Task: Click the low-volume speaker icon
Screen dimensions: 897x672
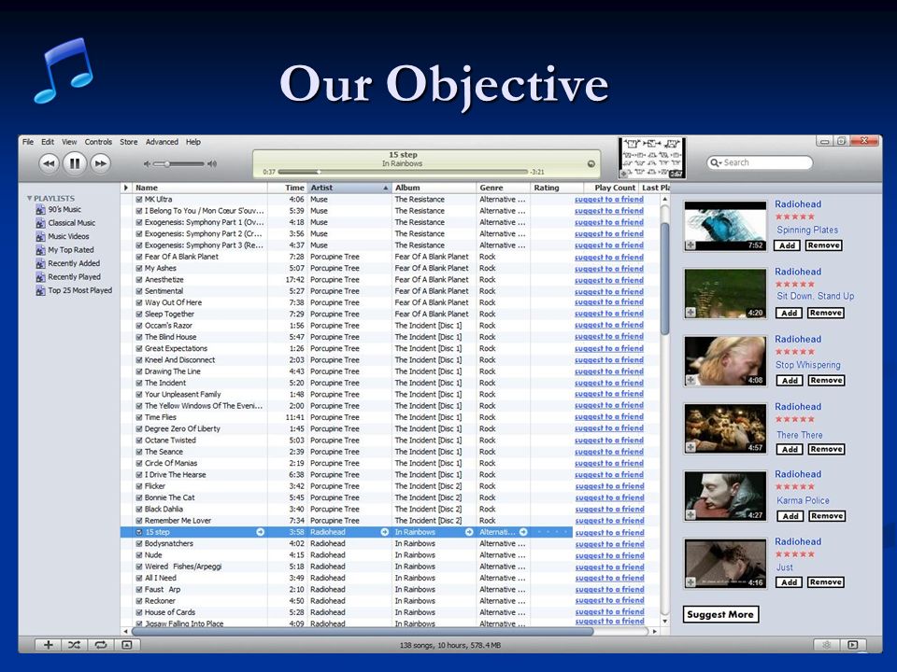Action: 147,164
